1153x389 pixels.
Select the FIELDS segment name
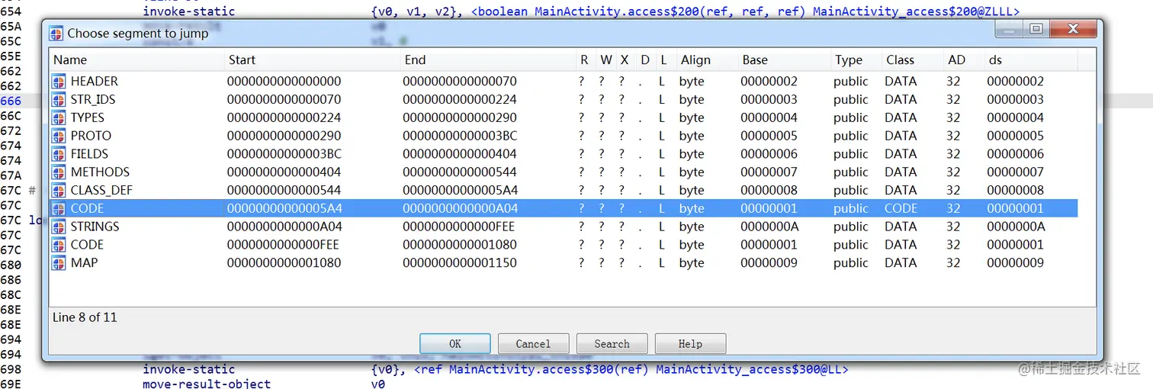point(89,154)
